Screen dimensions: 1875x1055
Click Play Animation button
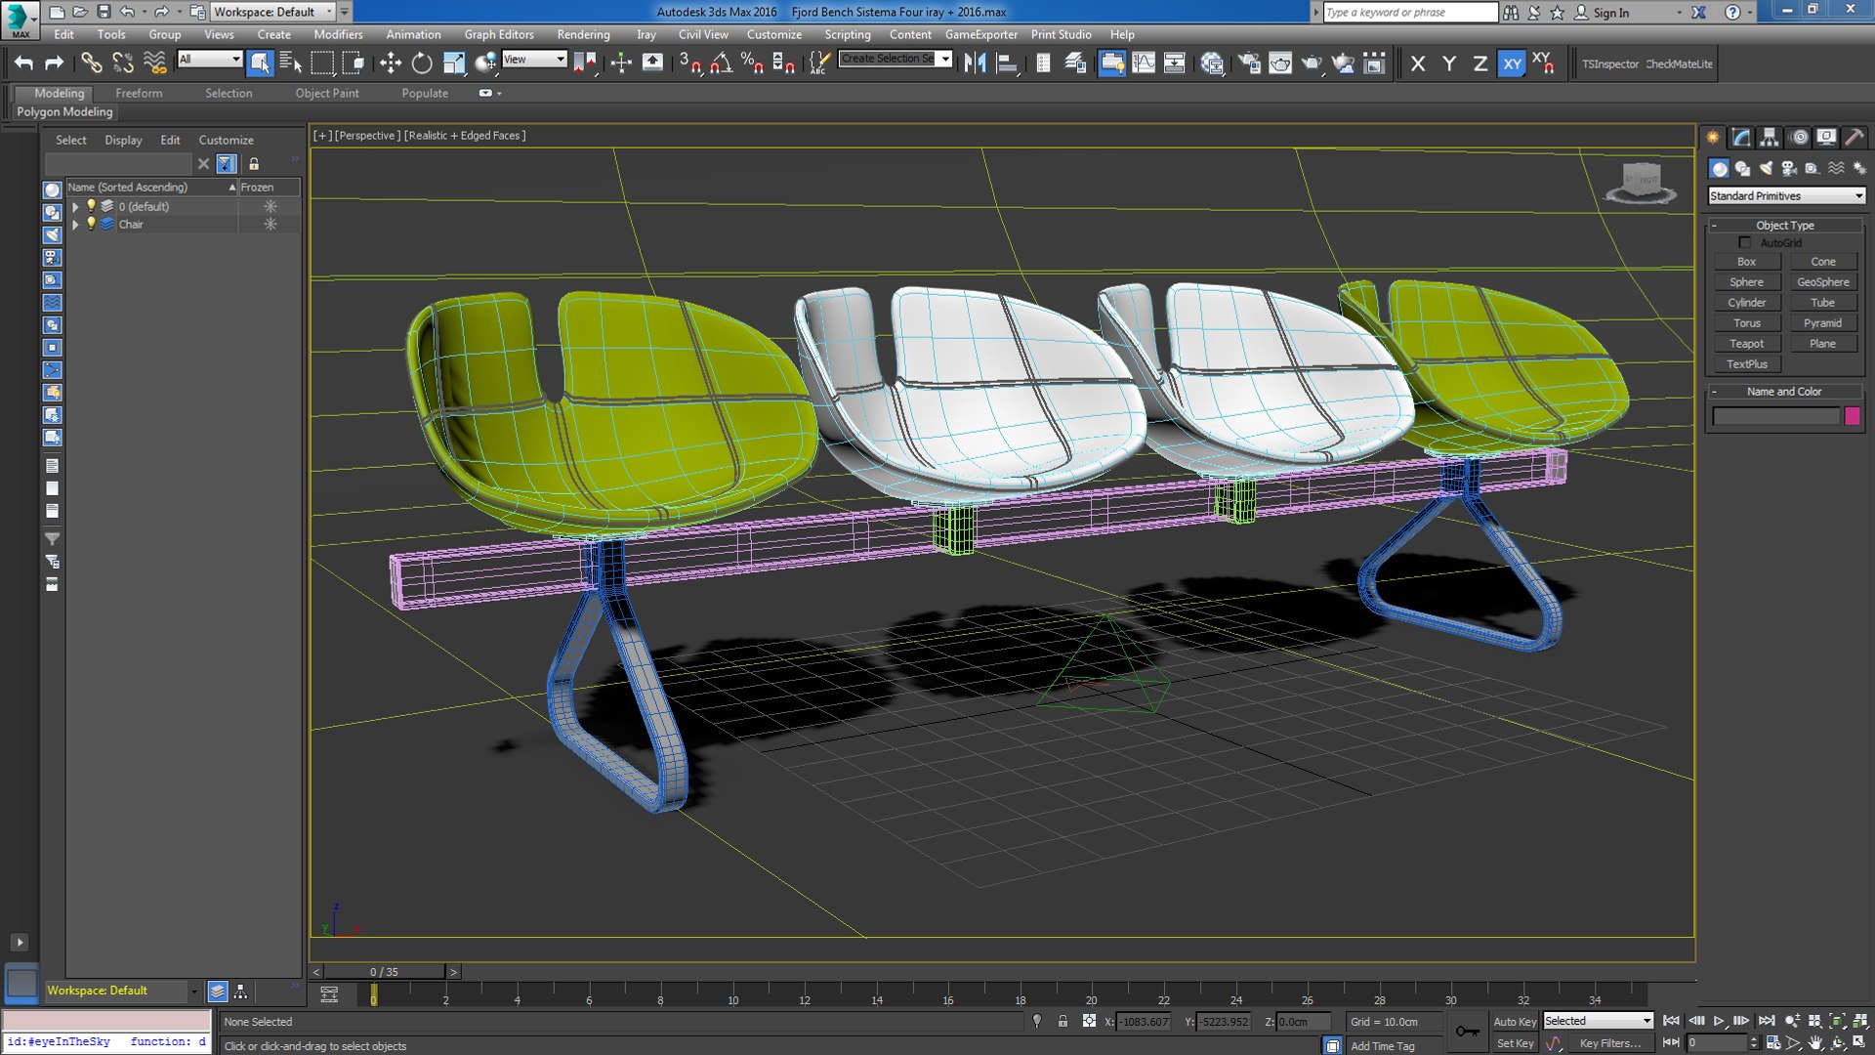1719,1021
